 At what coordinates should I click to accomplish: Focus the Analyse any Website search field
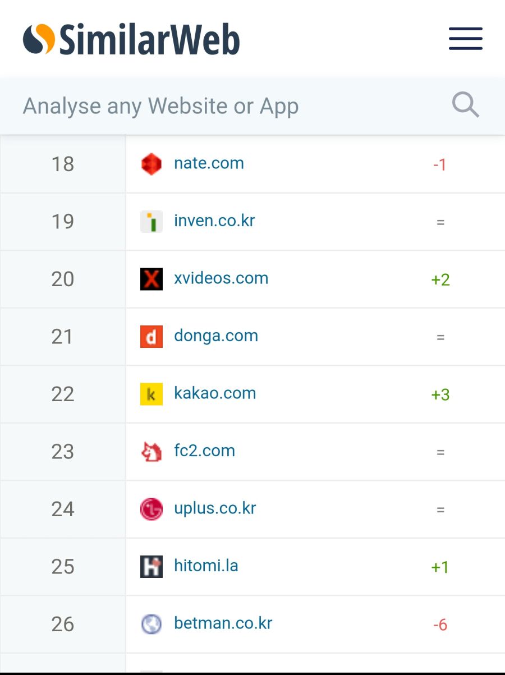point(224,106)
